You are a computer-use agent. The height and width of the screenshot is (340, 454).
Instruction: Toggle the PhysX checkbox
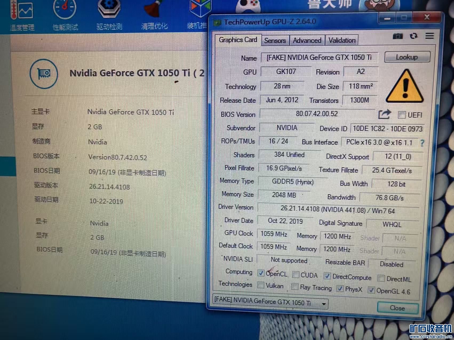pyautogui.click(x=340, y=289)
